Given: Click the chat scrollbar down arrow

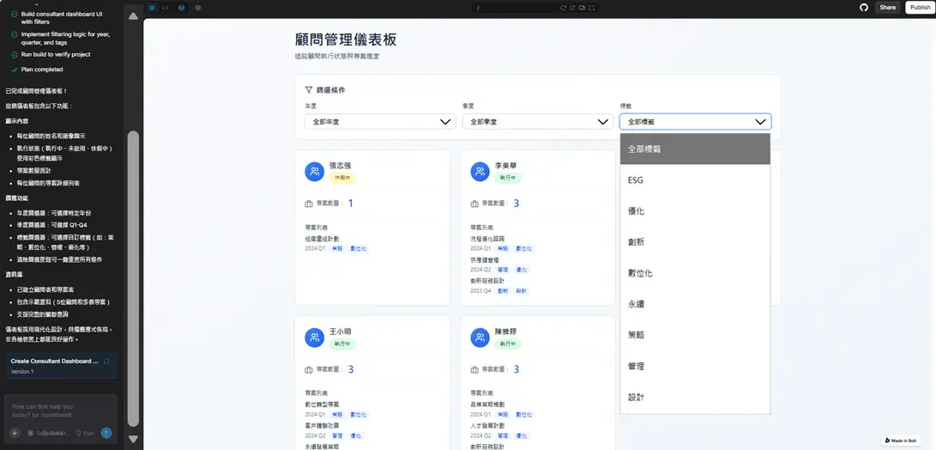Looking at the screenshot, I should tap(133, 439).
